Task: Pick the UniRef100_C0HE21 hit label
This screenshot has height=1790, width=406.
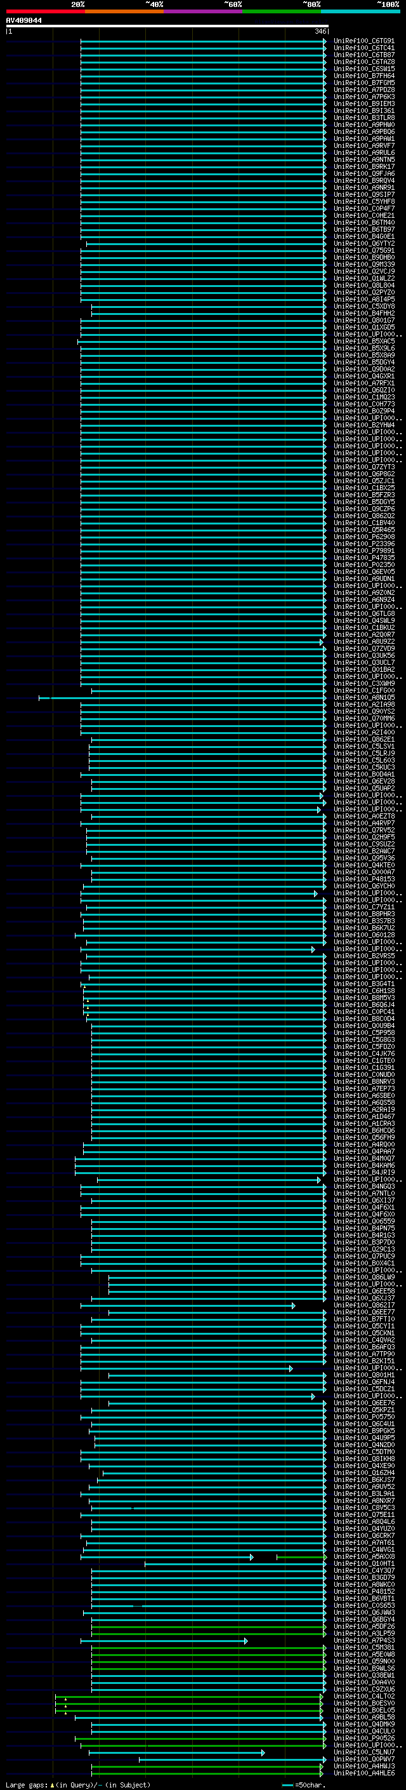Action: (x=363, y=215)
